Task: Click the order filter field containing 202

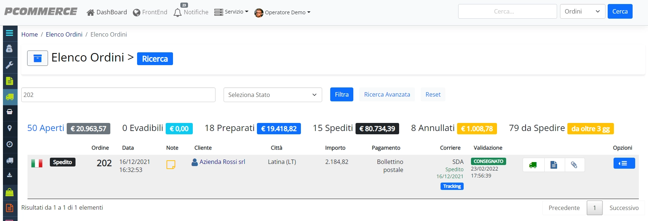Action: (118, 95)
